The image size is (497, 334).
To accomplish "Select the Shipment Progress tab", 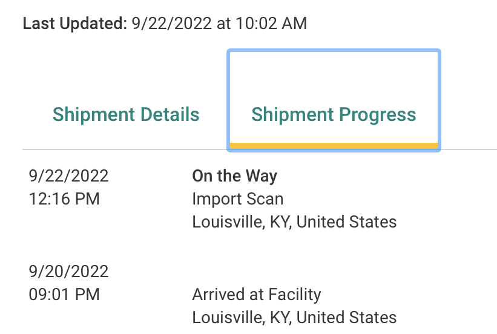I will tap(334, 114).
